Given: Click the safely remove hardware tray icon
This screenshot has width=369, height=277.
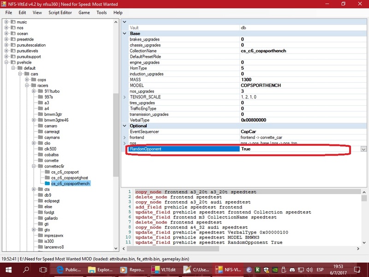Looking at the screenshot, I should pos(284,270).
